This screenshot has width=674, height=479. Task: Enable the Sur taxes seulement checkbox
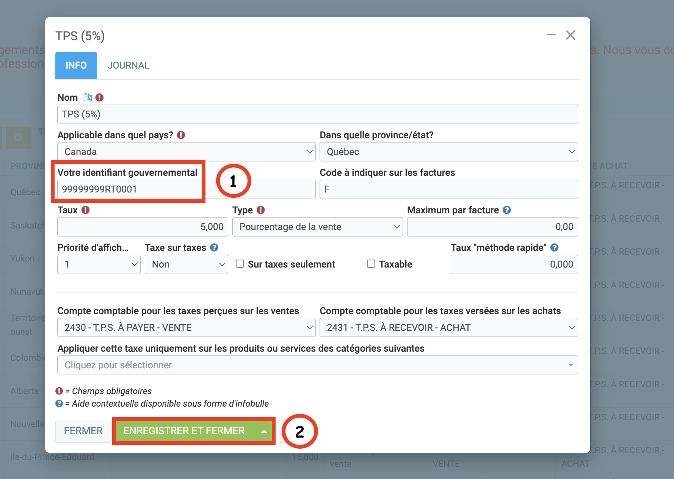pos(240,264)
